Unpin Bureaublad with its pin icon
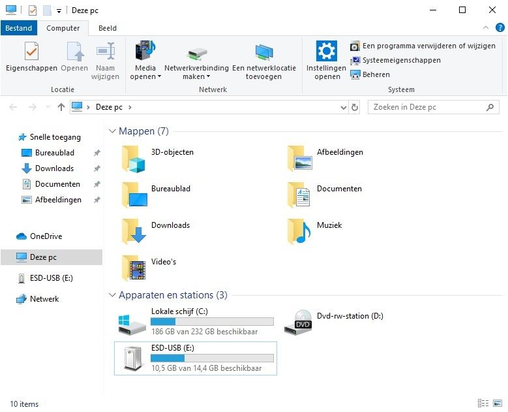508x412 pixels. 97,153
